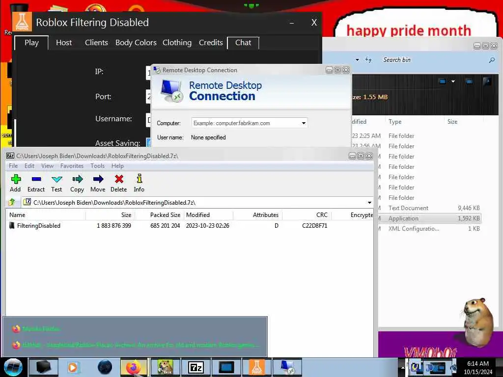Expand the Computer combo box dropdown
This screenshot has width=503, height=377.
(x=304, y=123)
